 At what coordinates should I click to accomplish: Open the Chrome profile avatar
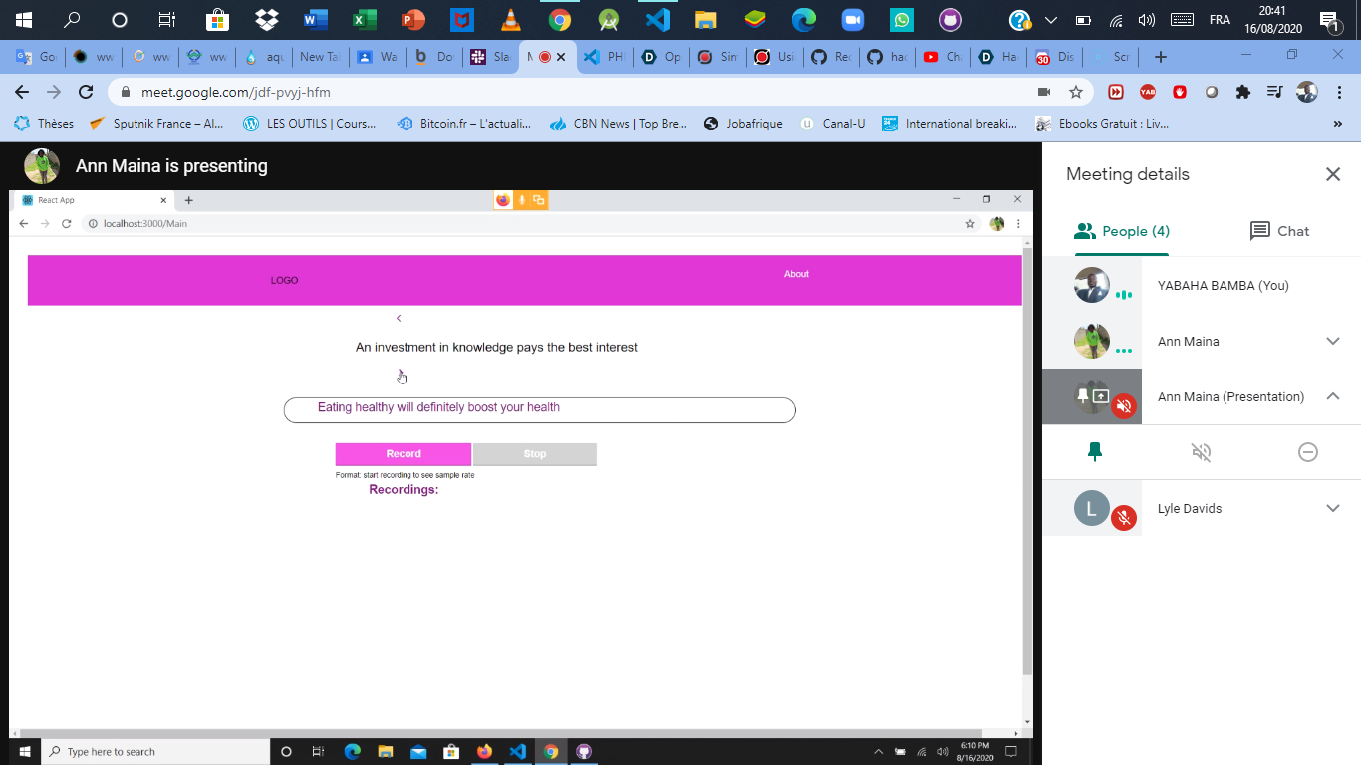(1306, 92)
